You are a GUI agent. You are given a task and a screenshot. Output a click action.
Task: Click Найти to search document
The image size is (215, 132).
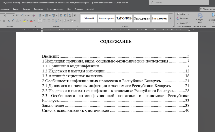point(181,14)
